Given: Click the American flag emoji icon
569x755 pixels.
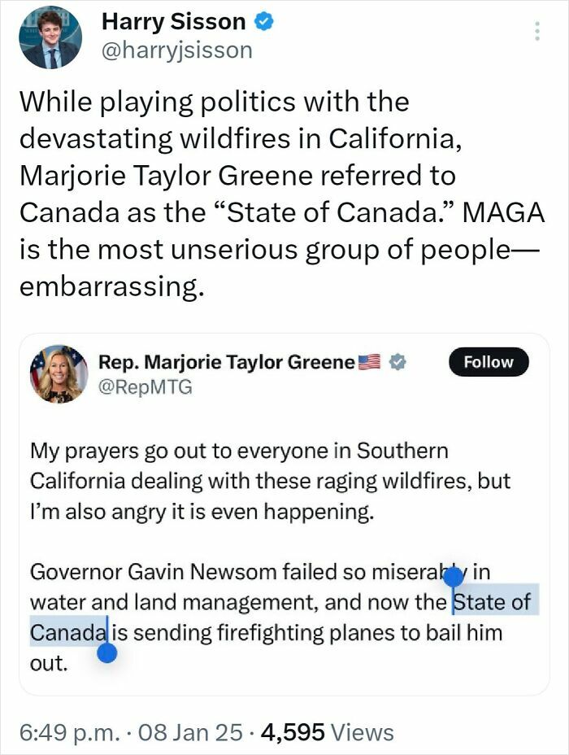Looking at the screenshot, I should [x=370, y=362].
